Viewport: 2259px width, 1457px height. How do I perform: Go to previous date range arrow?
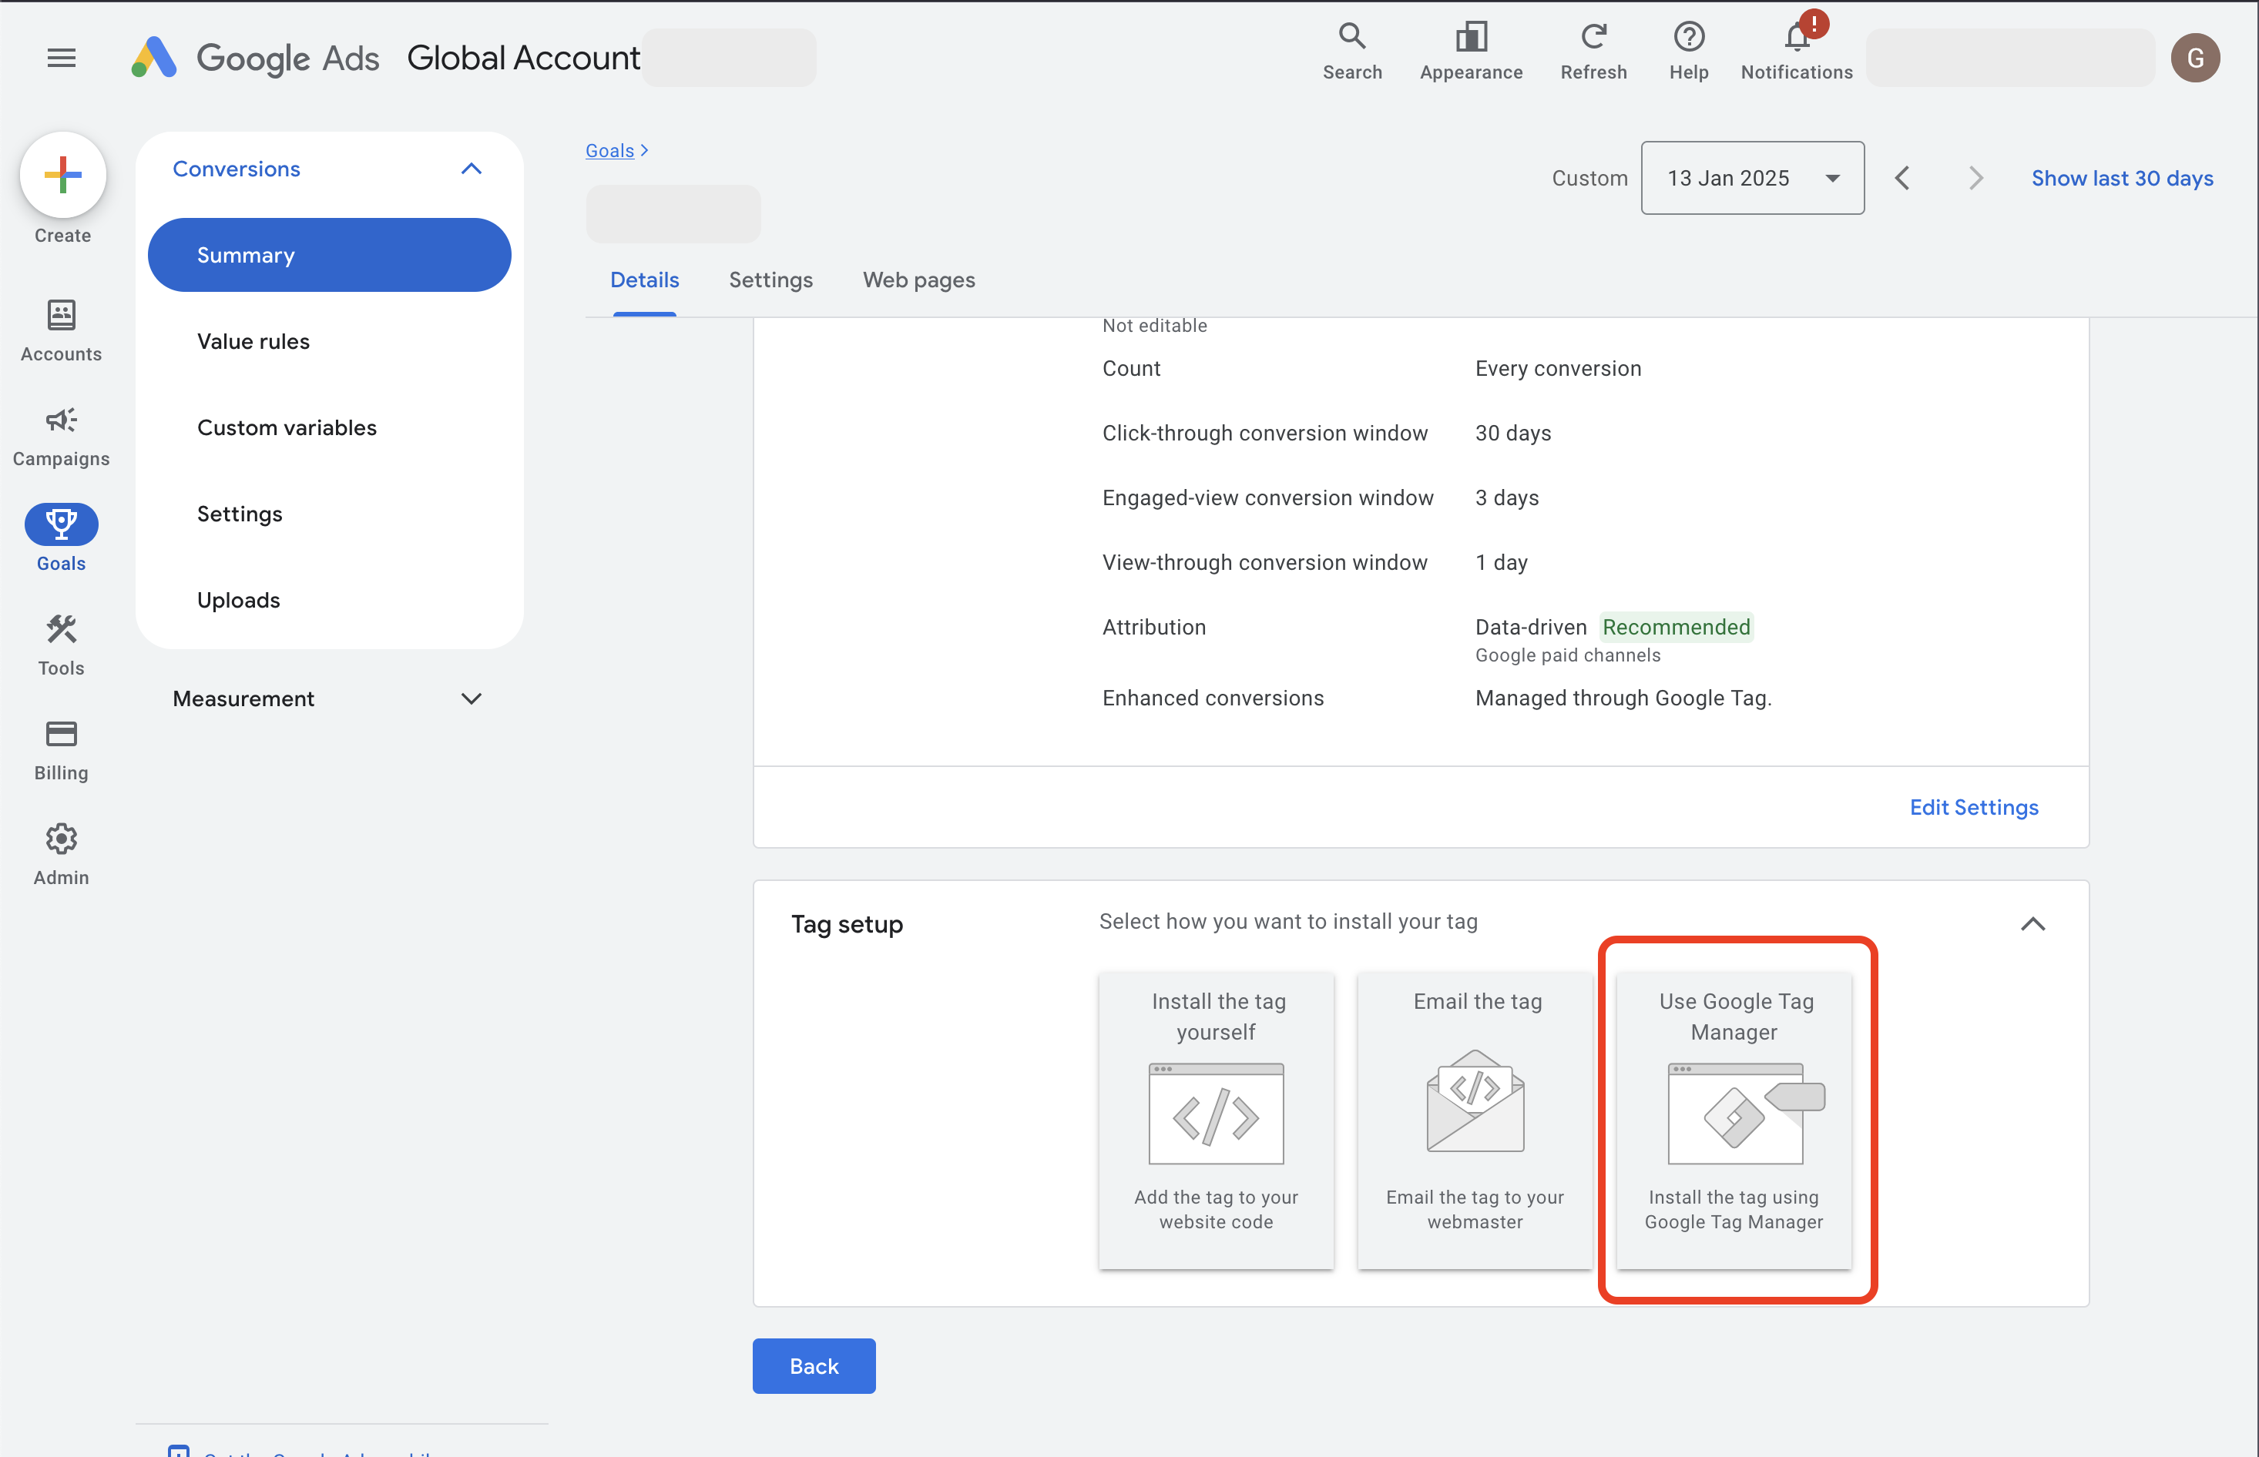(x=1902, y=178)
